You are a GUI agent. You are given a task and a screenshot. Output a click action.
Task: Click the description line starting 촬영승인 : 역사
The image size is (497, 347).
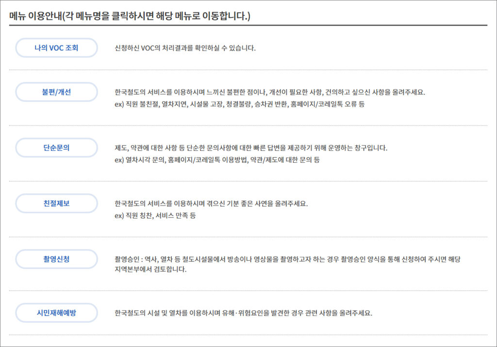coord(287,259)
